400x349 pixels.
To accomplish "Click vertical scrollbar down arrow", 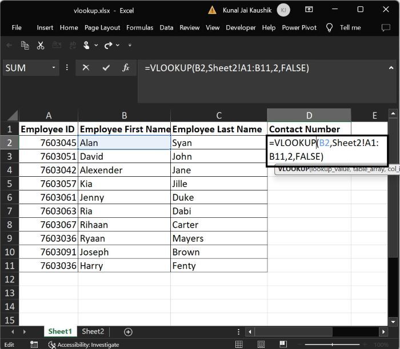I will pos(393,322).
